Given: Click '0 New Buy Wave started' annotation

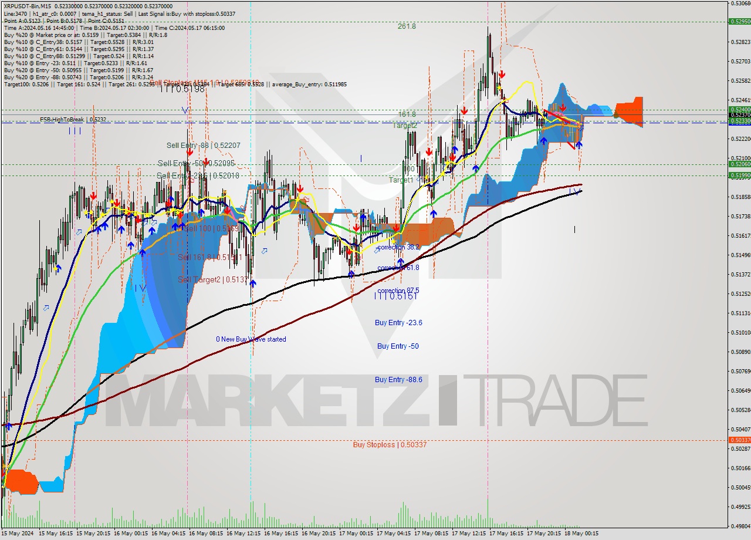Looking at the screenshot, I should point(251,339).
